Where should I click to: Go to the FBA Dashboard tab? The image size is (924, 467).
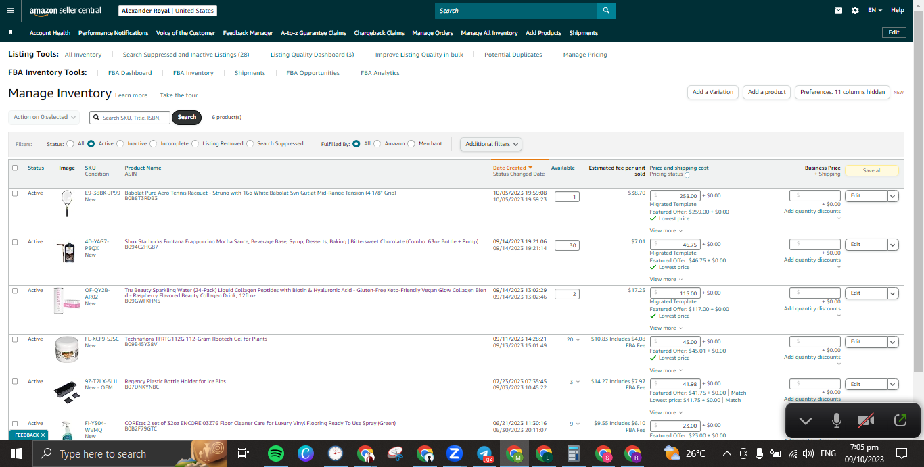(130, 73)
